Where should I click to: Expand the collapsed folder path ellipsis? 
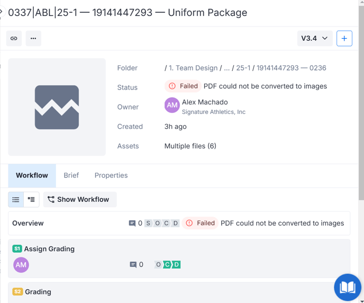227,68
